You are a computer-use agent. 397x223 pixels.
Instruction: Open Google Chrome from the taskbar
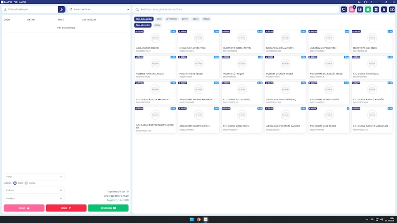[199, 220]
